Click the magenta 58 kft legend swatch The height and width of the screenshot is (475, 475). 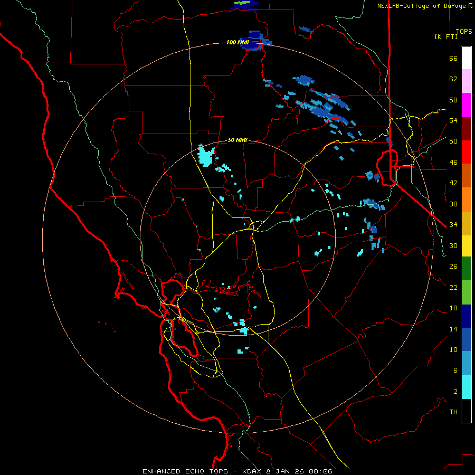coord(466,105)
